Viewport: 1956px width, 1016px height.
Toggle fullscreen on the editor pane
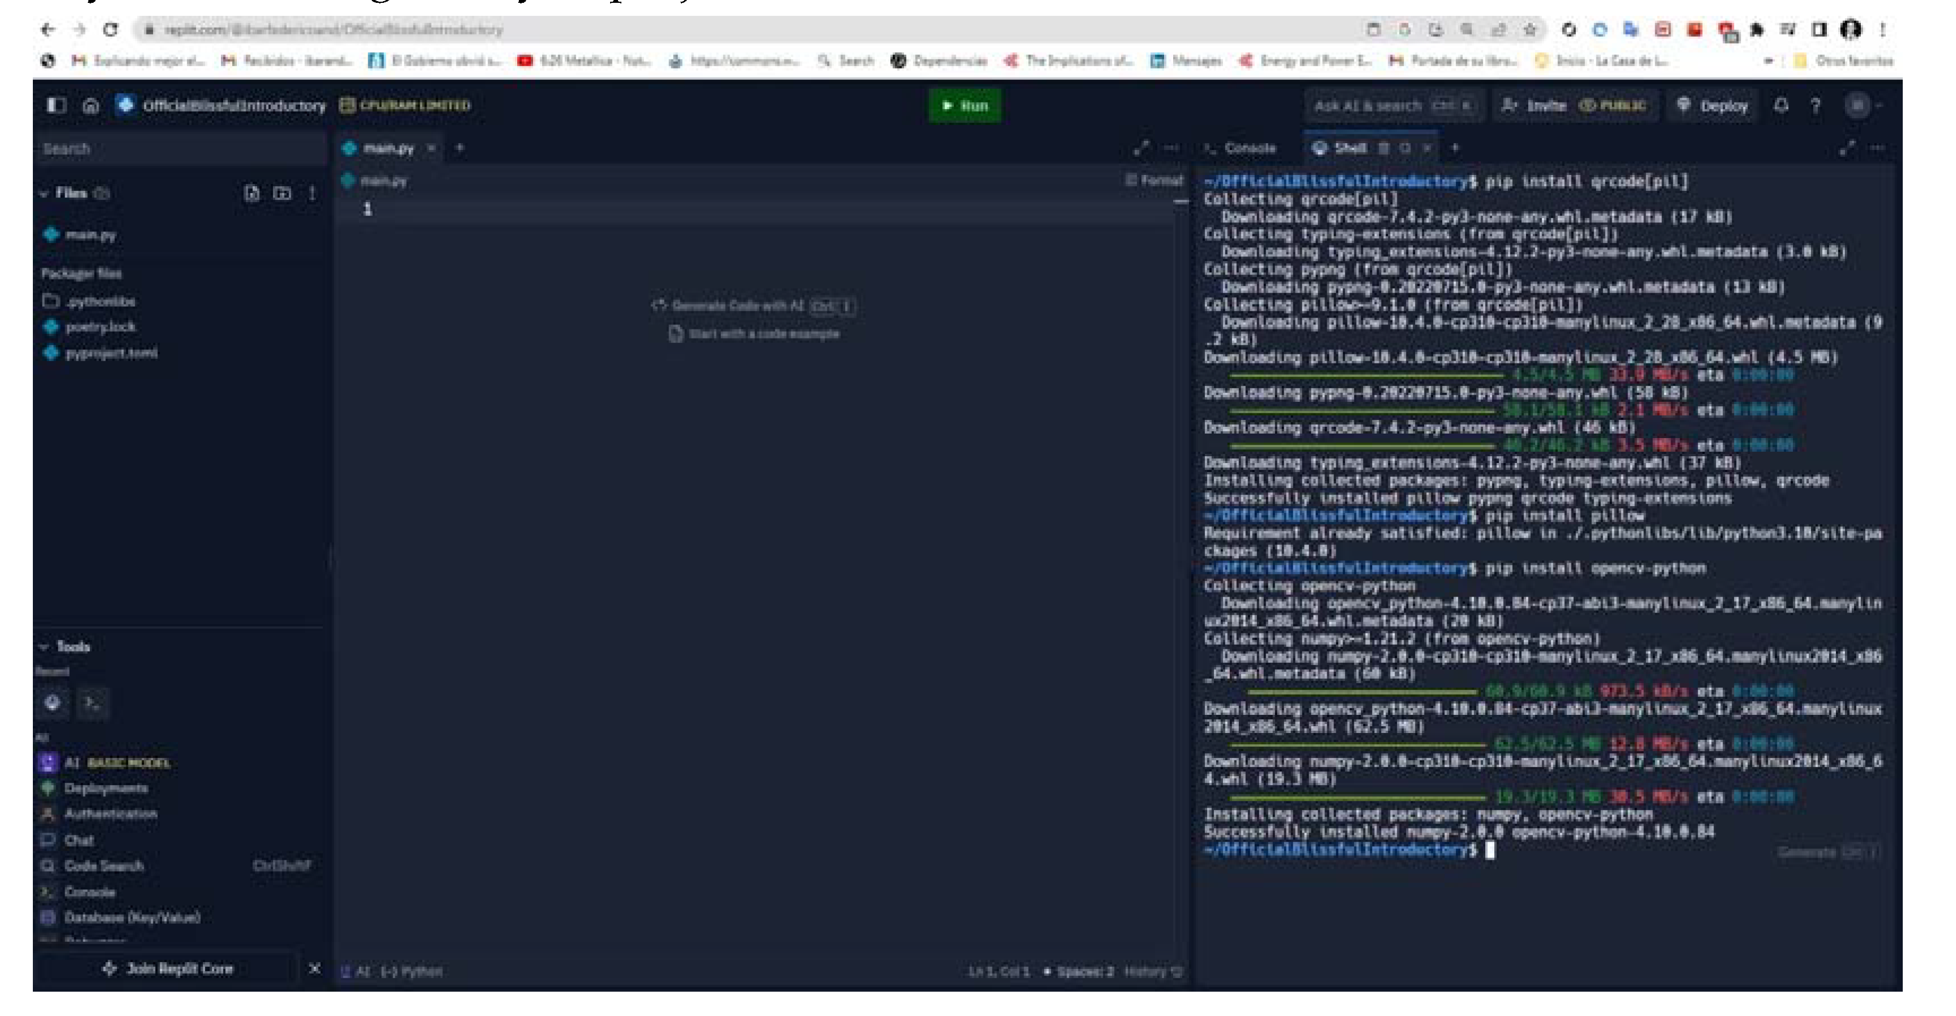[1141, 148]
